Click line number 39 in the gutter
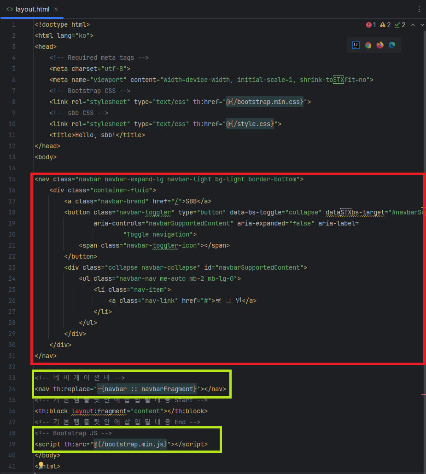The width and height of the screenshot is (426, 474). tap(12, 445)
